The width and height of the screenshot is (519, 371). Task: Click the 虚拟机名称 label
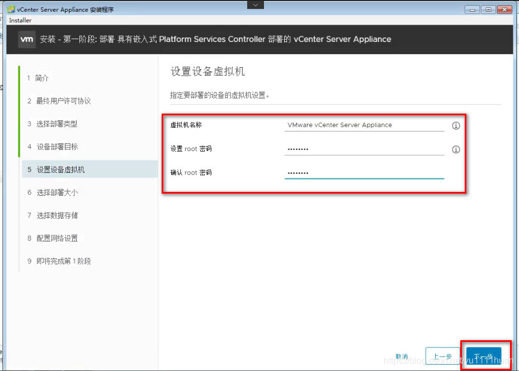(186, 125)
